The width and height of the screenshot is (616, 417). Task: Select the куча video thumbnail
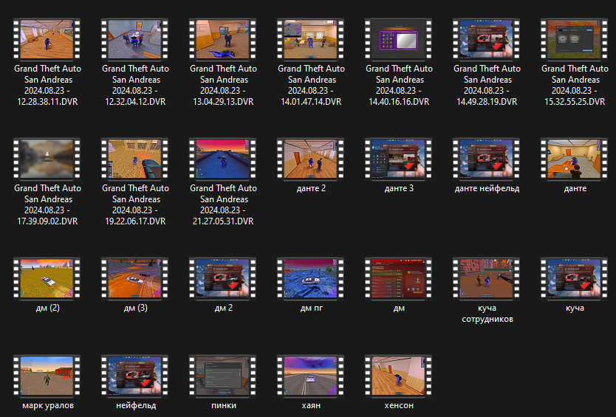click(575, 279)
